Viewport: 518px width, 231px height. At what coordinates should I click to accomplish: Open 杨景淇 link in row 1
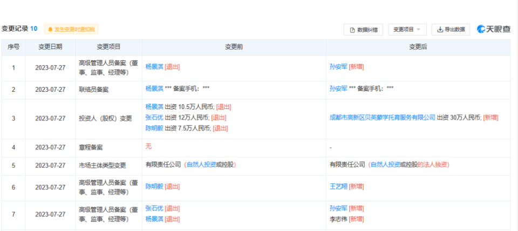155,67
